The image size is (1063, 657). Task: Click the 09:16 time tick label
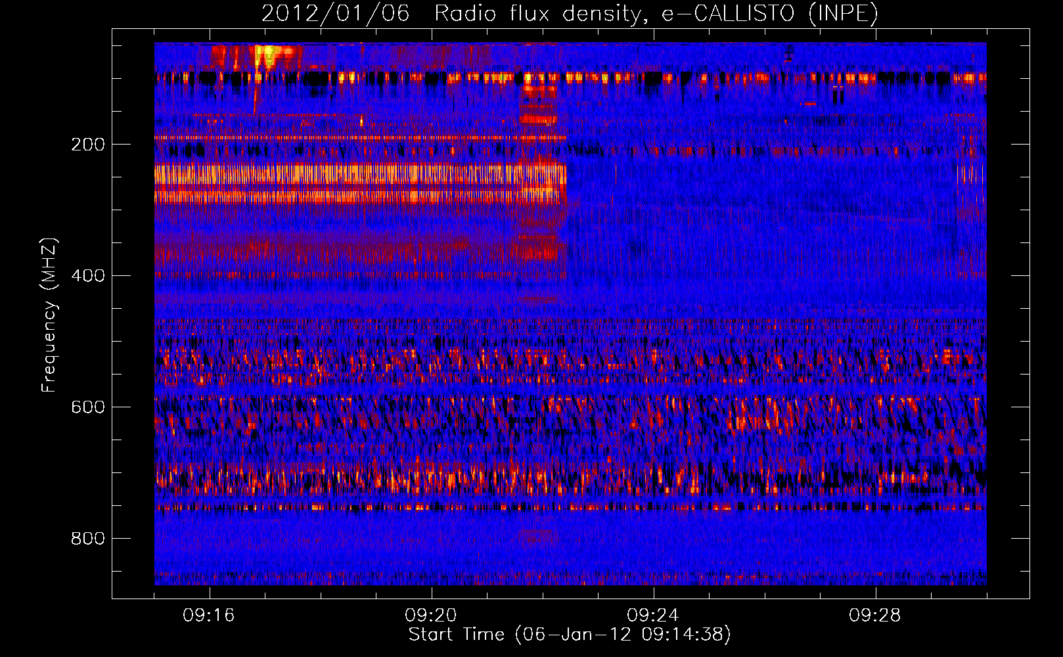209,616
